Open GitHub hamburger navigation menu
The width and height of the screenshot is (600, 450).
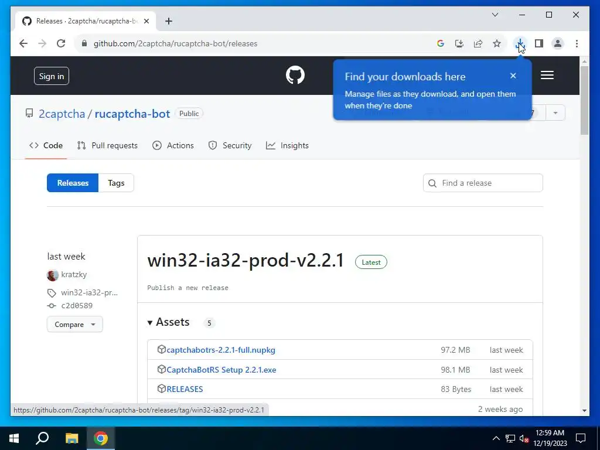click(547, 75)
